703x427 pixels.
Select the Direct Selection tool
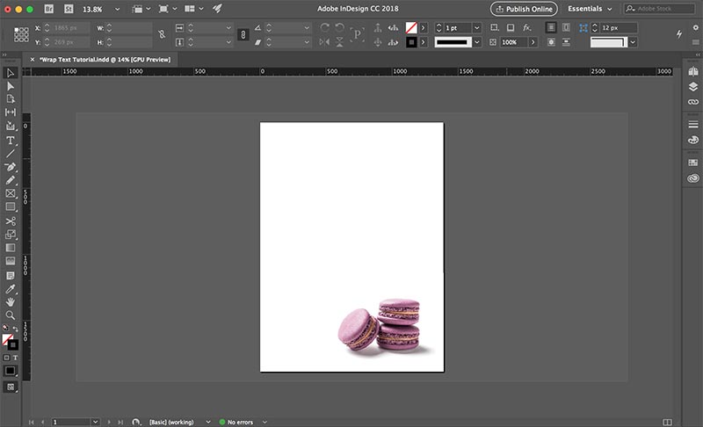point(11,86)
